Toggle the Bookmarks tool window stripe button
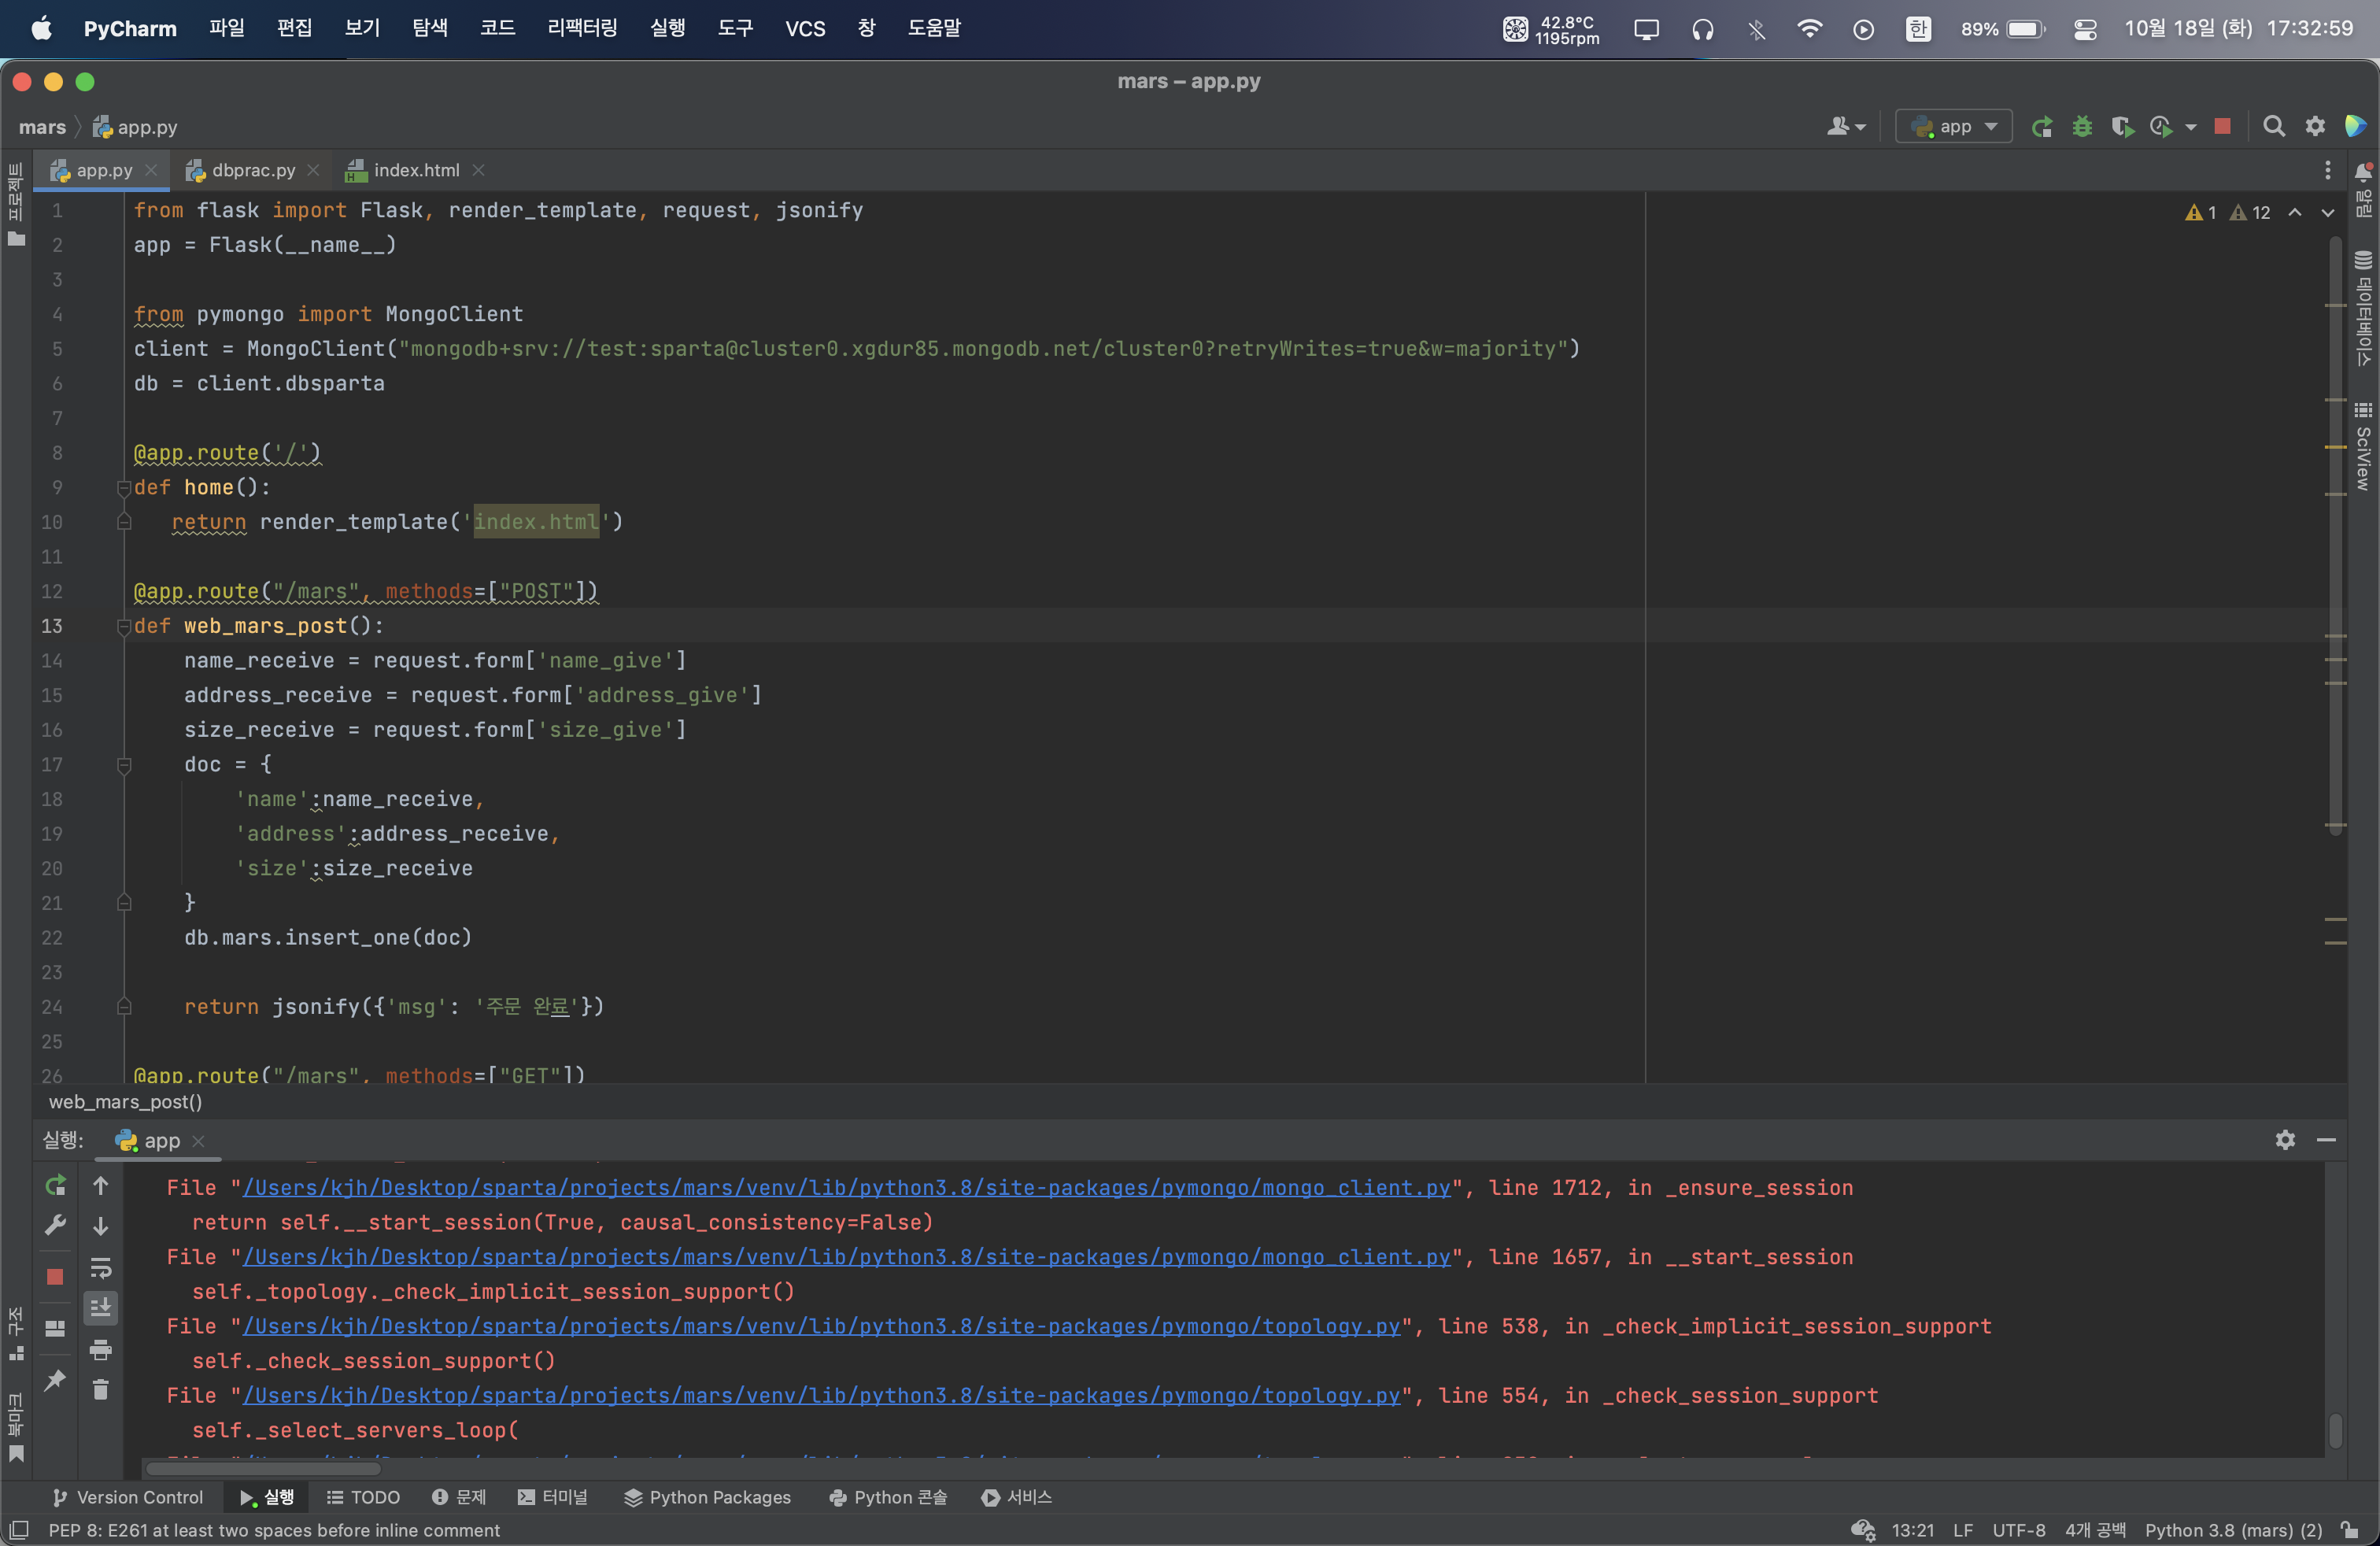This screenshot has width=2380, height=1546. pyautogui.click(x=15, y=1427)
